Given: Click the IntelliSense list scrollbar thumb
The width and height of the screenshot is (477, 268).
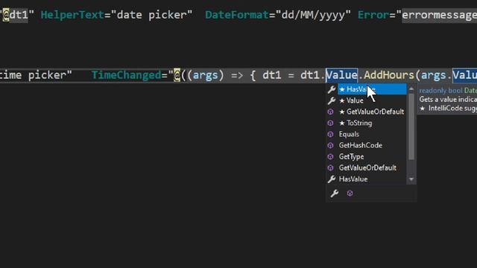Looking at the screenshot, I should click(411, 126).
